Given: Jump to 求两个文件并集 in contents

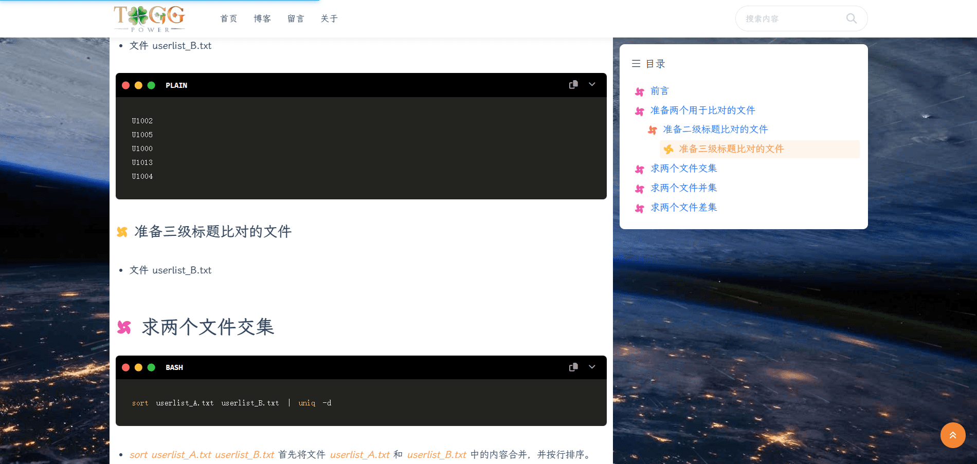Looking at the screenshot, I should (683, 188).
